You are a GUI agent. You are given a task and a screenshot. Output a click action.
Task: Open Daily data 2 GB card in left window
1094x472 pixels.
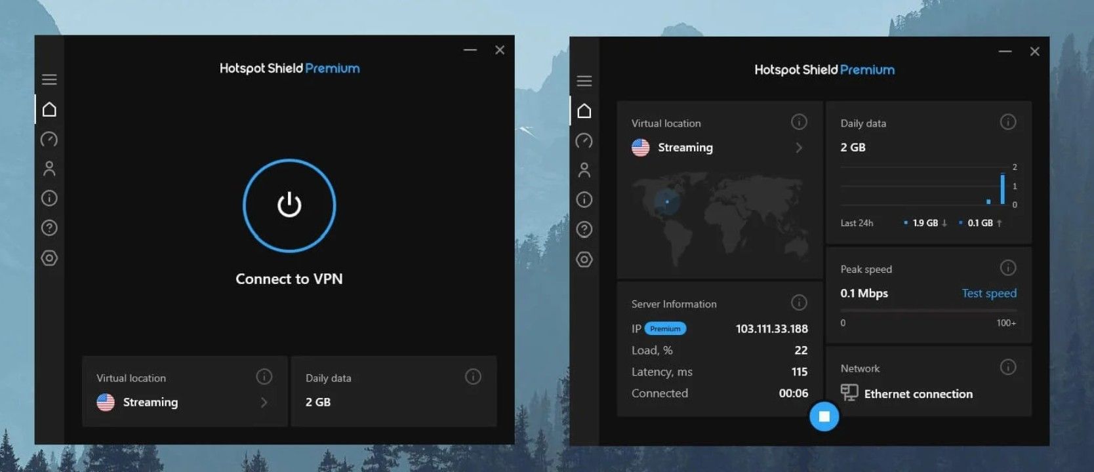[x=394, y=391]
